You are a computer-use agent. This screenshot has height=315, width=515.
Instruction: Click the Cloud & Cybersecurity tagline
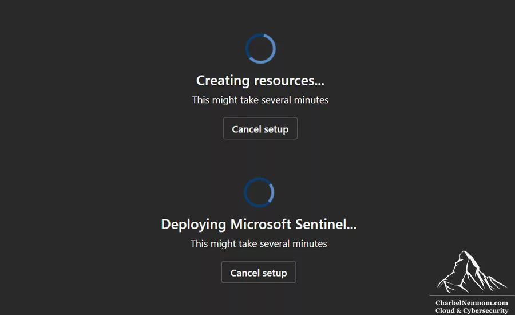pyautogui.click(x=472, y=310)
